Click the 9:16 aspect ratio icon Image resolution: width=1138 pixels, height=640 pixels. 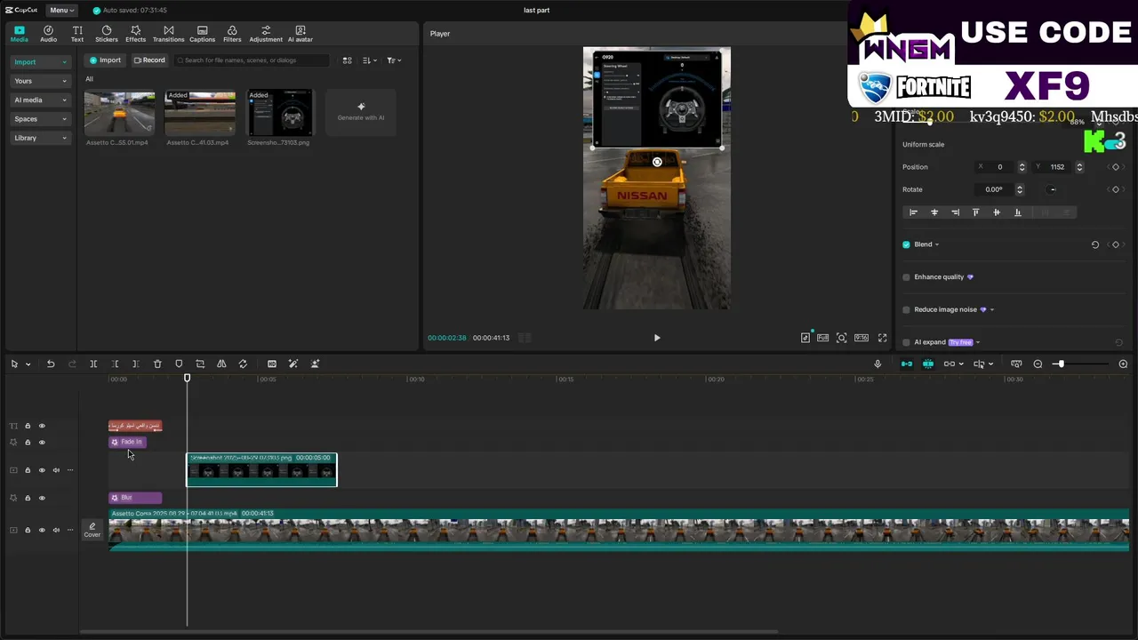click(861, 338)
